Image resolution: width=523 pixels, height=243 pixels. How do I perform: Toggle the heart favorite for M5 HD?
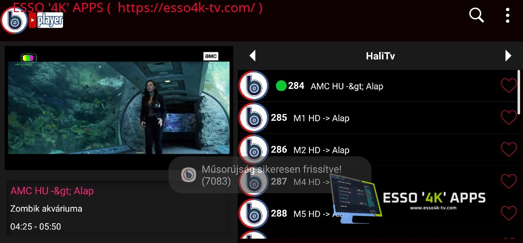508,214
